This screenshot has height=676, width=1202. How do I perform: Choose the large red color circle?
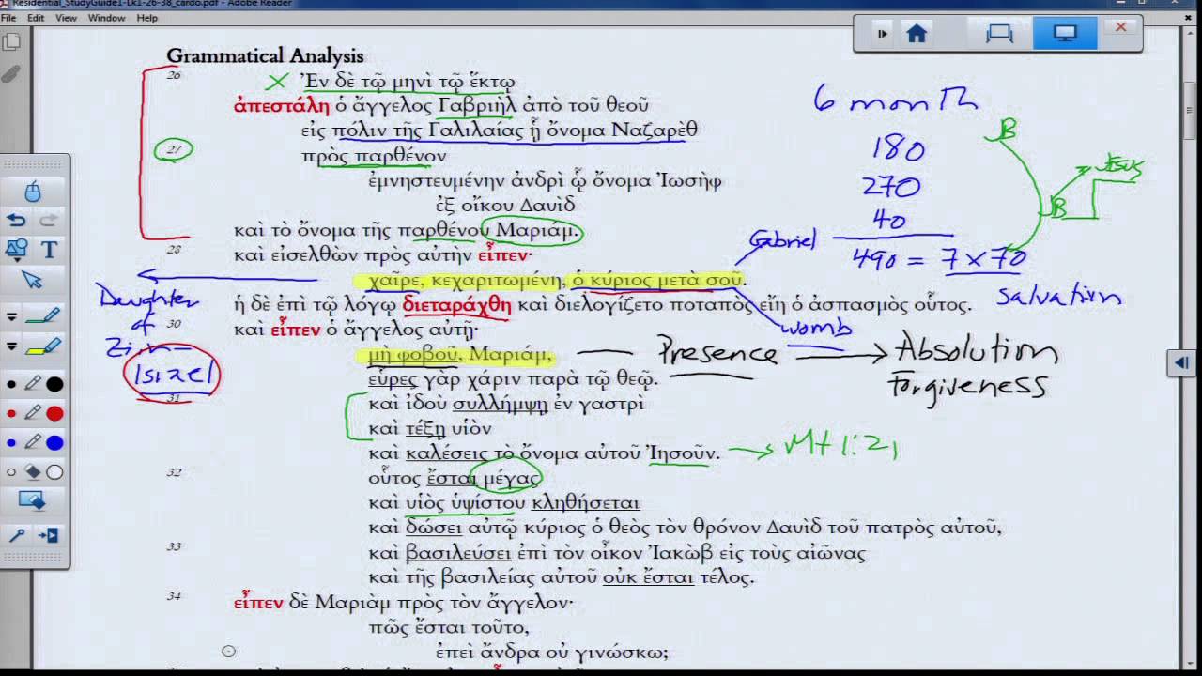pos(54,413)
